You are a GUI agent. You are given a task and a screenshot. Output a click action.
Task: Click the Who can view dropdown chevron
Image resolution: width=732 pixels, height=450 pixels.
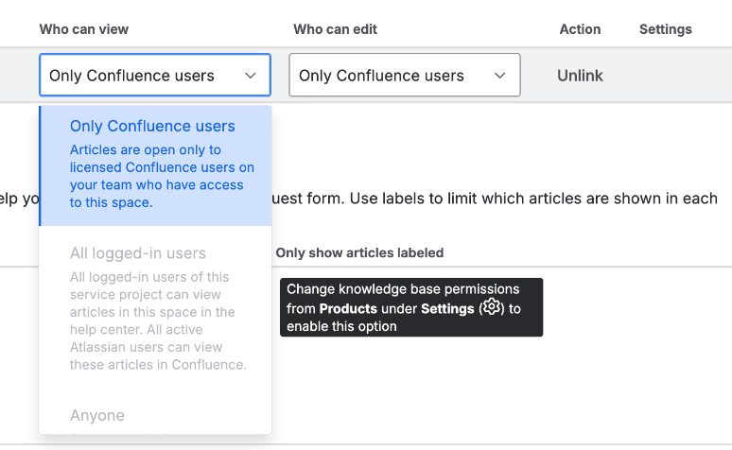(x=251, y=76)
